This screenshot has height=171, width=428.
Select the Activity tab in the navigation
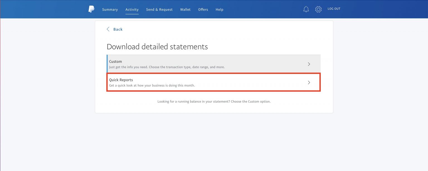132,9
